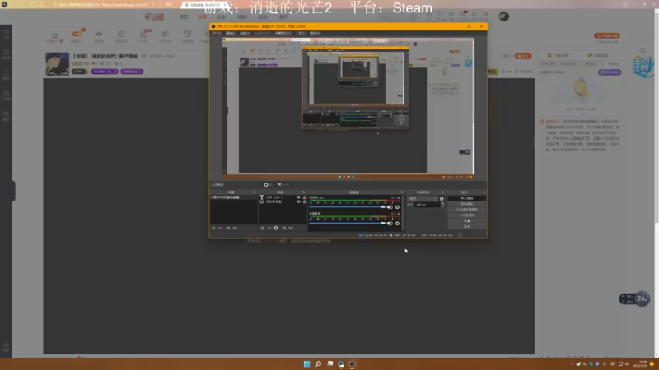Screen dimensions: 659x370
Task: Click first icon in left dark sidebar
Action: (x=6, y=34)
